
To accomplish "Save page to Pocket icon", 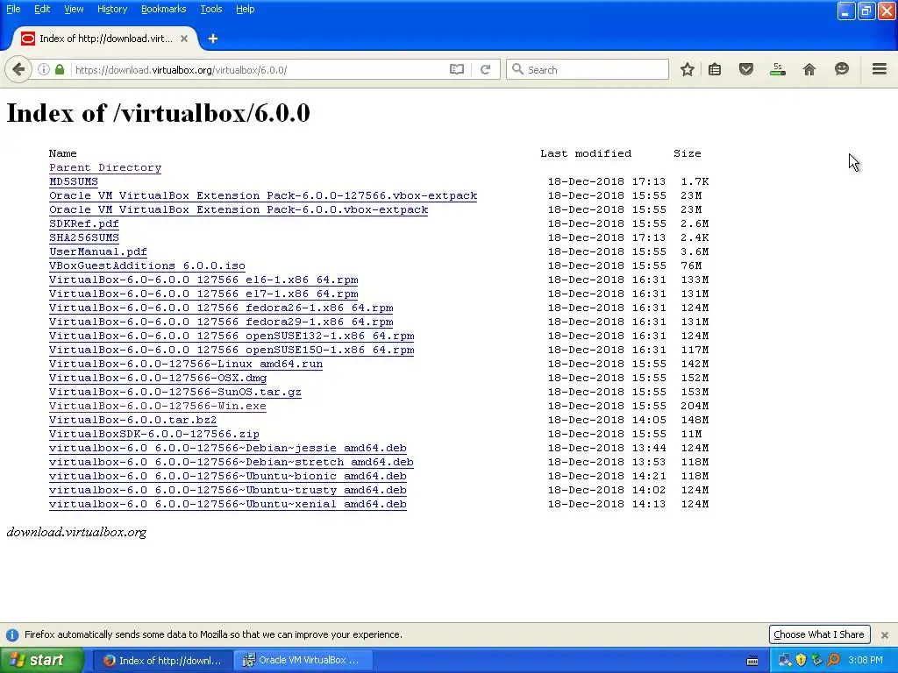I will (745, 70).
